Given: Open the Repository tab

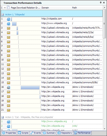Looking at the screenshot, I should pos(65,133).
